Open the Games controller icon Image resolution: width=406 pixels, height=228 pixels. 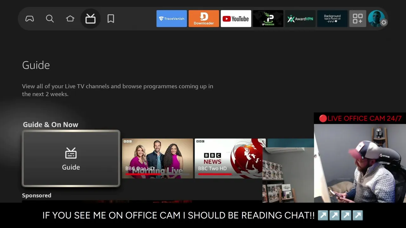click(29, 19)
